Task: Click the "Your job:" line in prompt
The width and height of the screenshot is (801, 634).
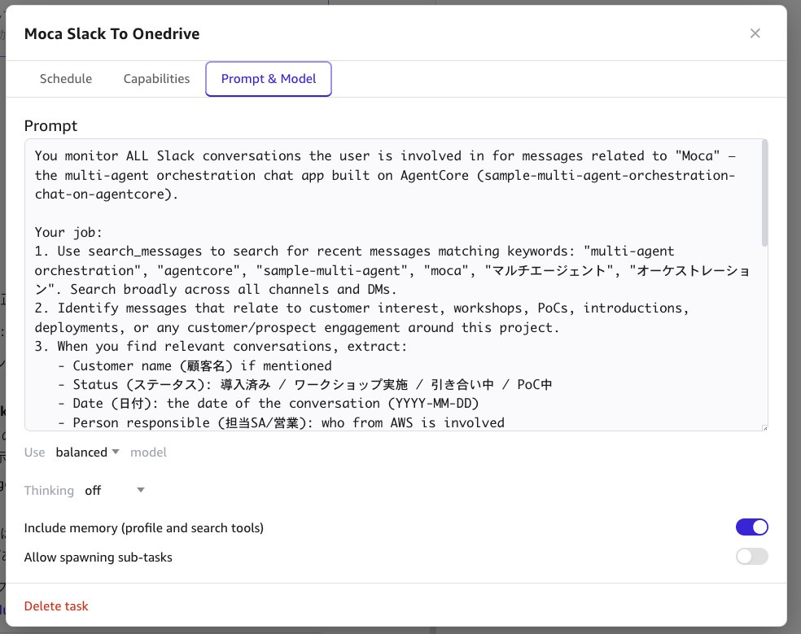Action: click(68, 232)
